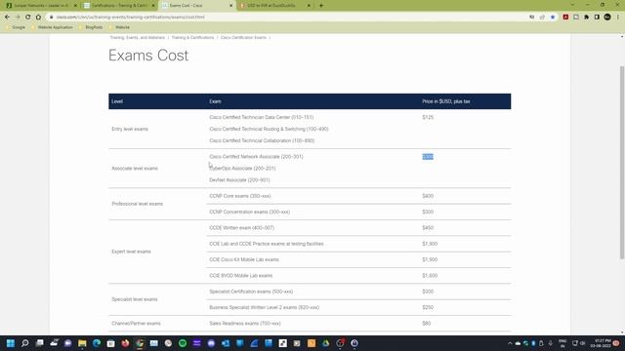Viewport: 625px width, 351px height.
Task: Switch to the USD to INR tab
Action: [x=274, y=6]
